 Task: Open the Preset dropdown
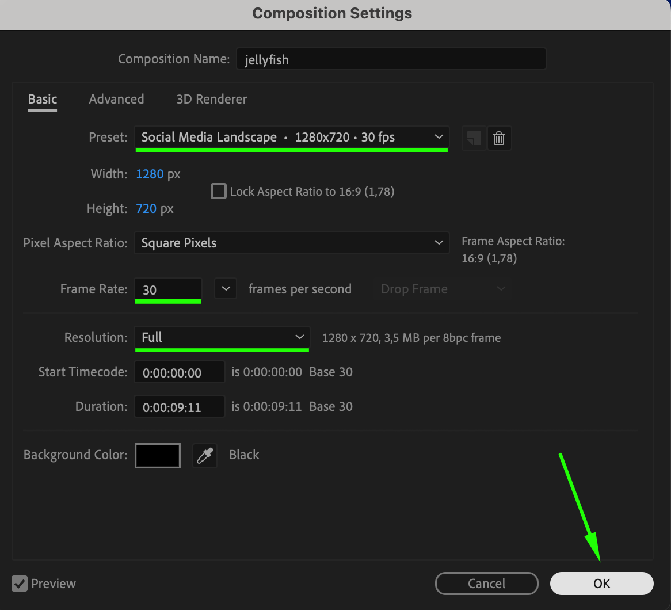pyautogui.click(x=291, y=138)
